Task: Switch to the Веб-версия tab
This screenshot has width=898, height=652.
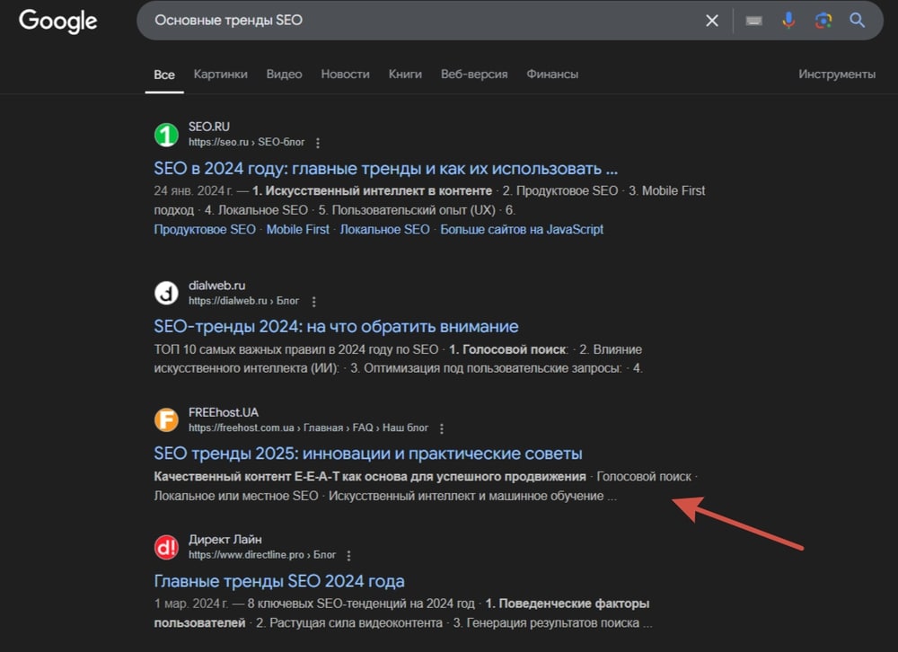Action: (474, 74)
